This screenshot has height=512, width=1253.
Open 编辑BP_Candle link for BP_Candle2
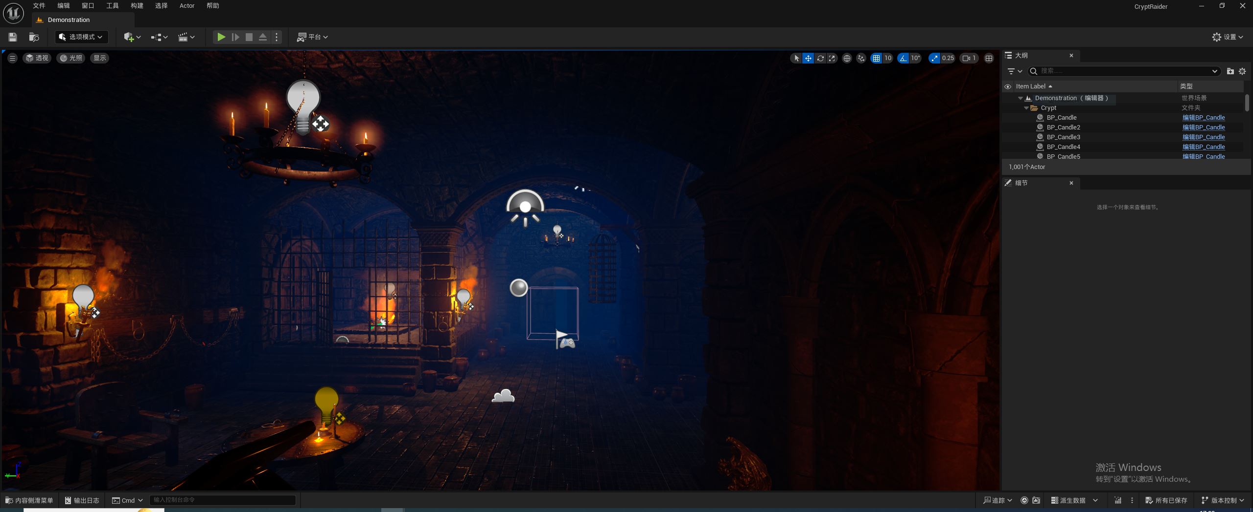[x=1204, y=128]
